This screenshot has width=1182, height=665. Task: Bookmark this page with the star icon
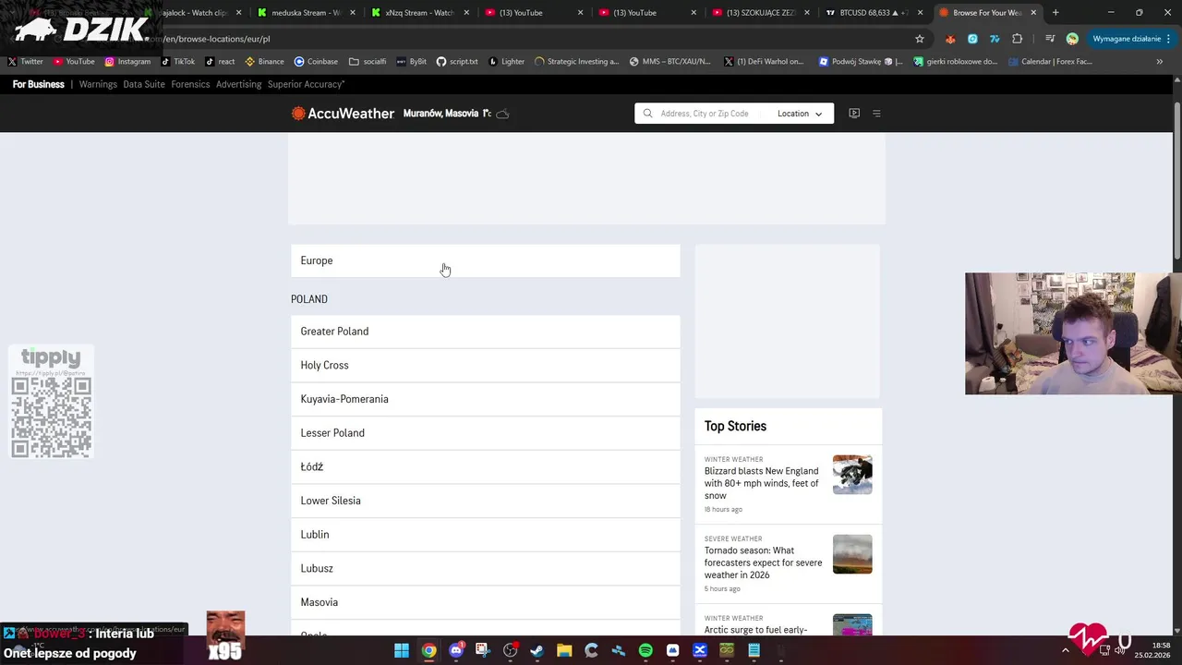point(920,39)
